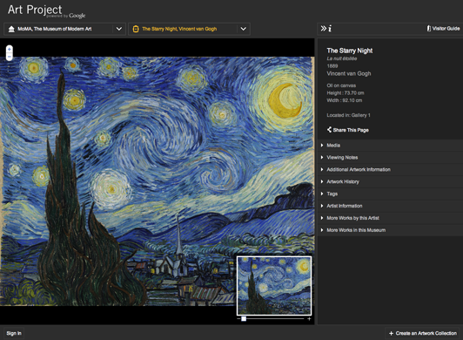Click the plus icon at the minimap slider end
The image size is (463, 340).
point(309,319)
